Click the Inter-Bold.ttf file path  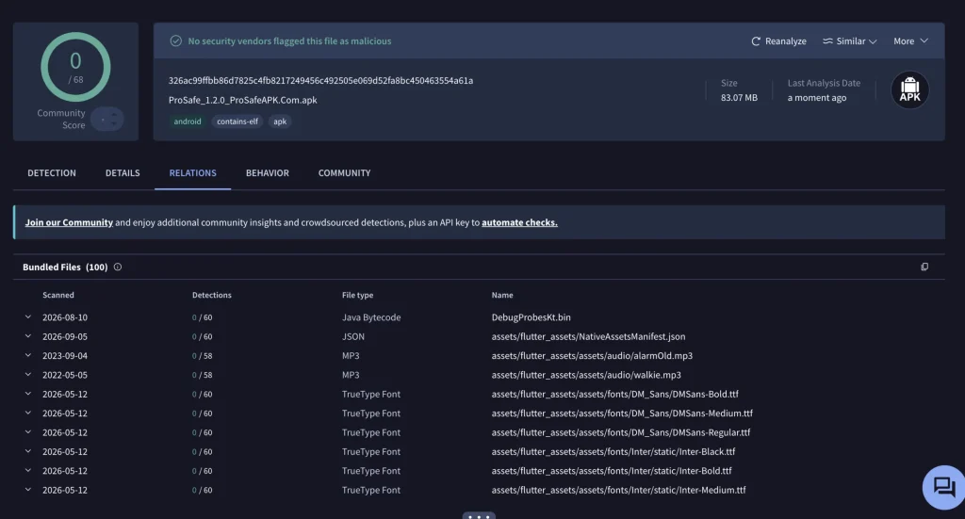612,470
